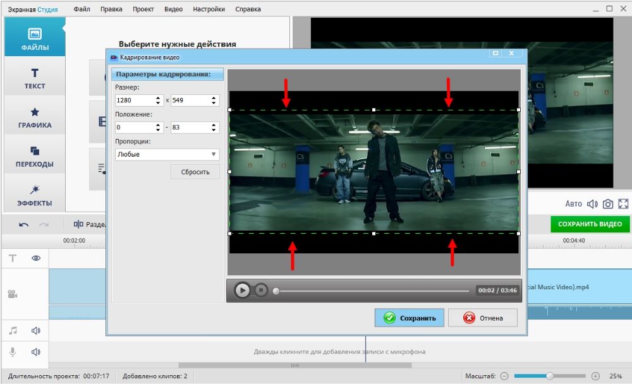632x384 pixels.
Task: Click the timeline horizontal scrollbar
Action: [295, 365]
